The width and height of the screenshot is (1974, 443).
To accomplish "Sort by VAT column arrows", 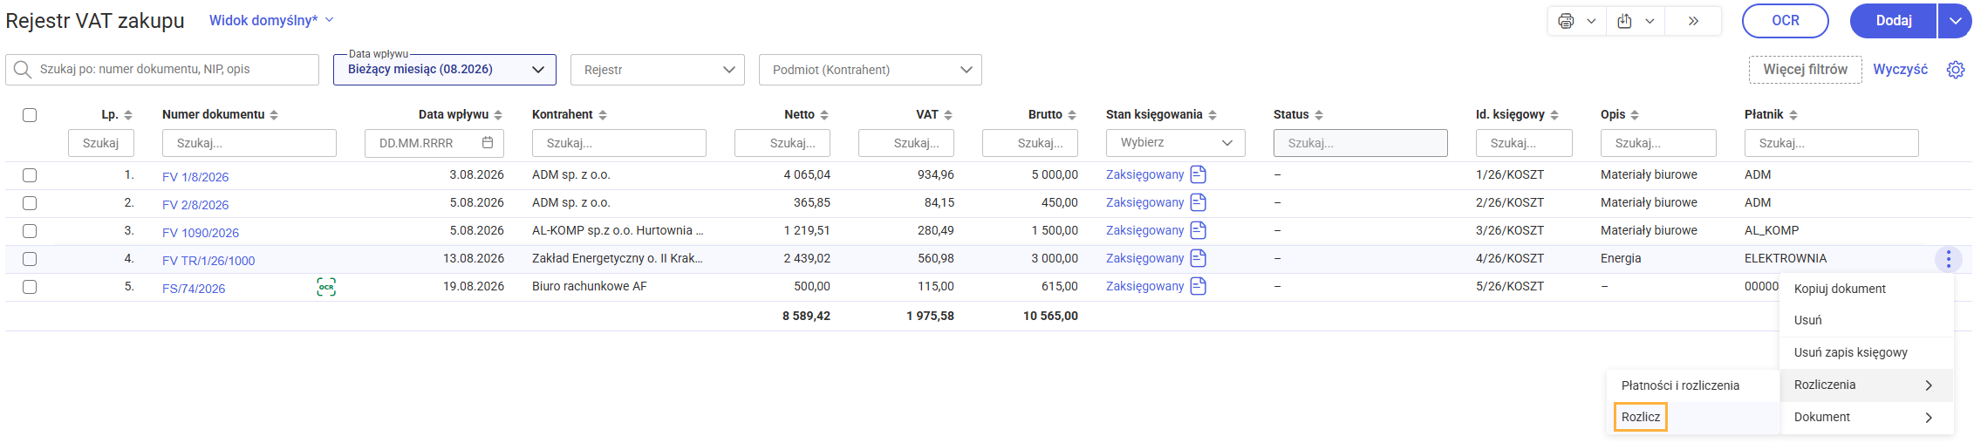I will point(948,115).
